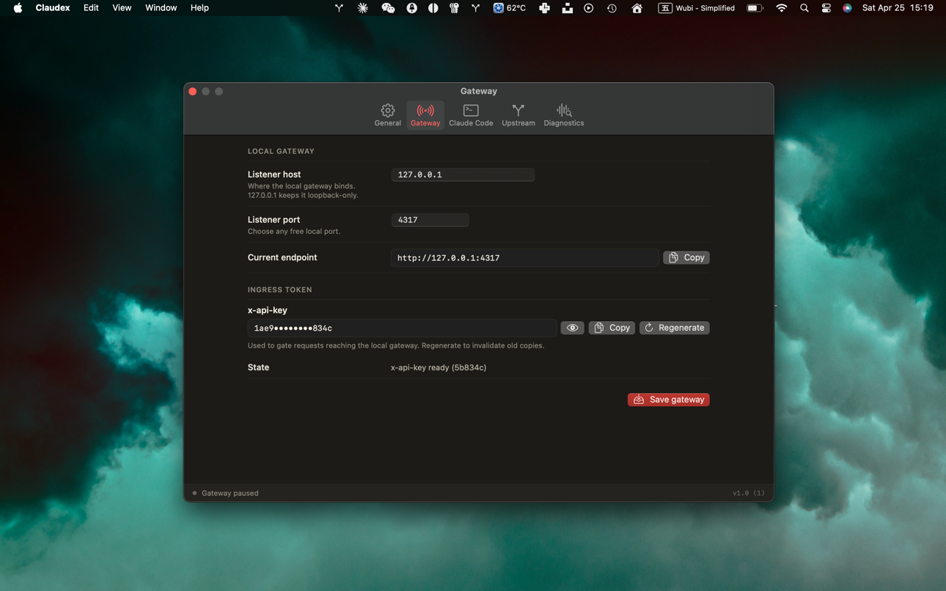Copy the current endpoint URL
Image resolution: width=946 pixels, height=591 pixels.
(686, 257)
